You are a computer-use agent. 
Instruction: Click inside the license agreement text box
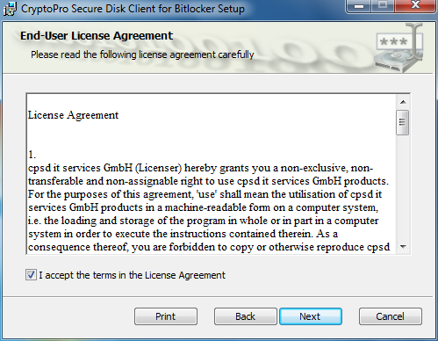(x=212, y=174)
